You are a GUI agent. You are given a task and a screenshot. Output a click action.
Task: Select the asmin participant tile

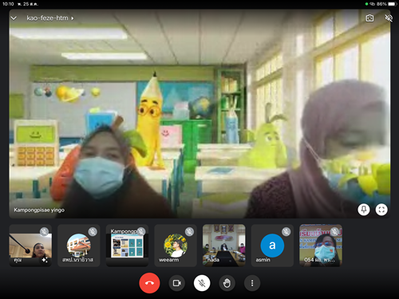pyautogui.click(x=272, y=246)
